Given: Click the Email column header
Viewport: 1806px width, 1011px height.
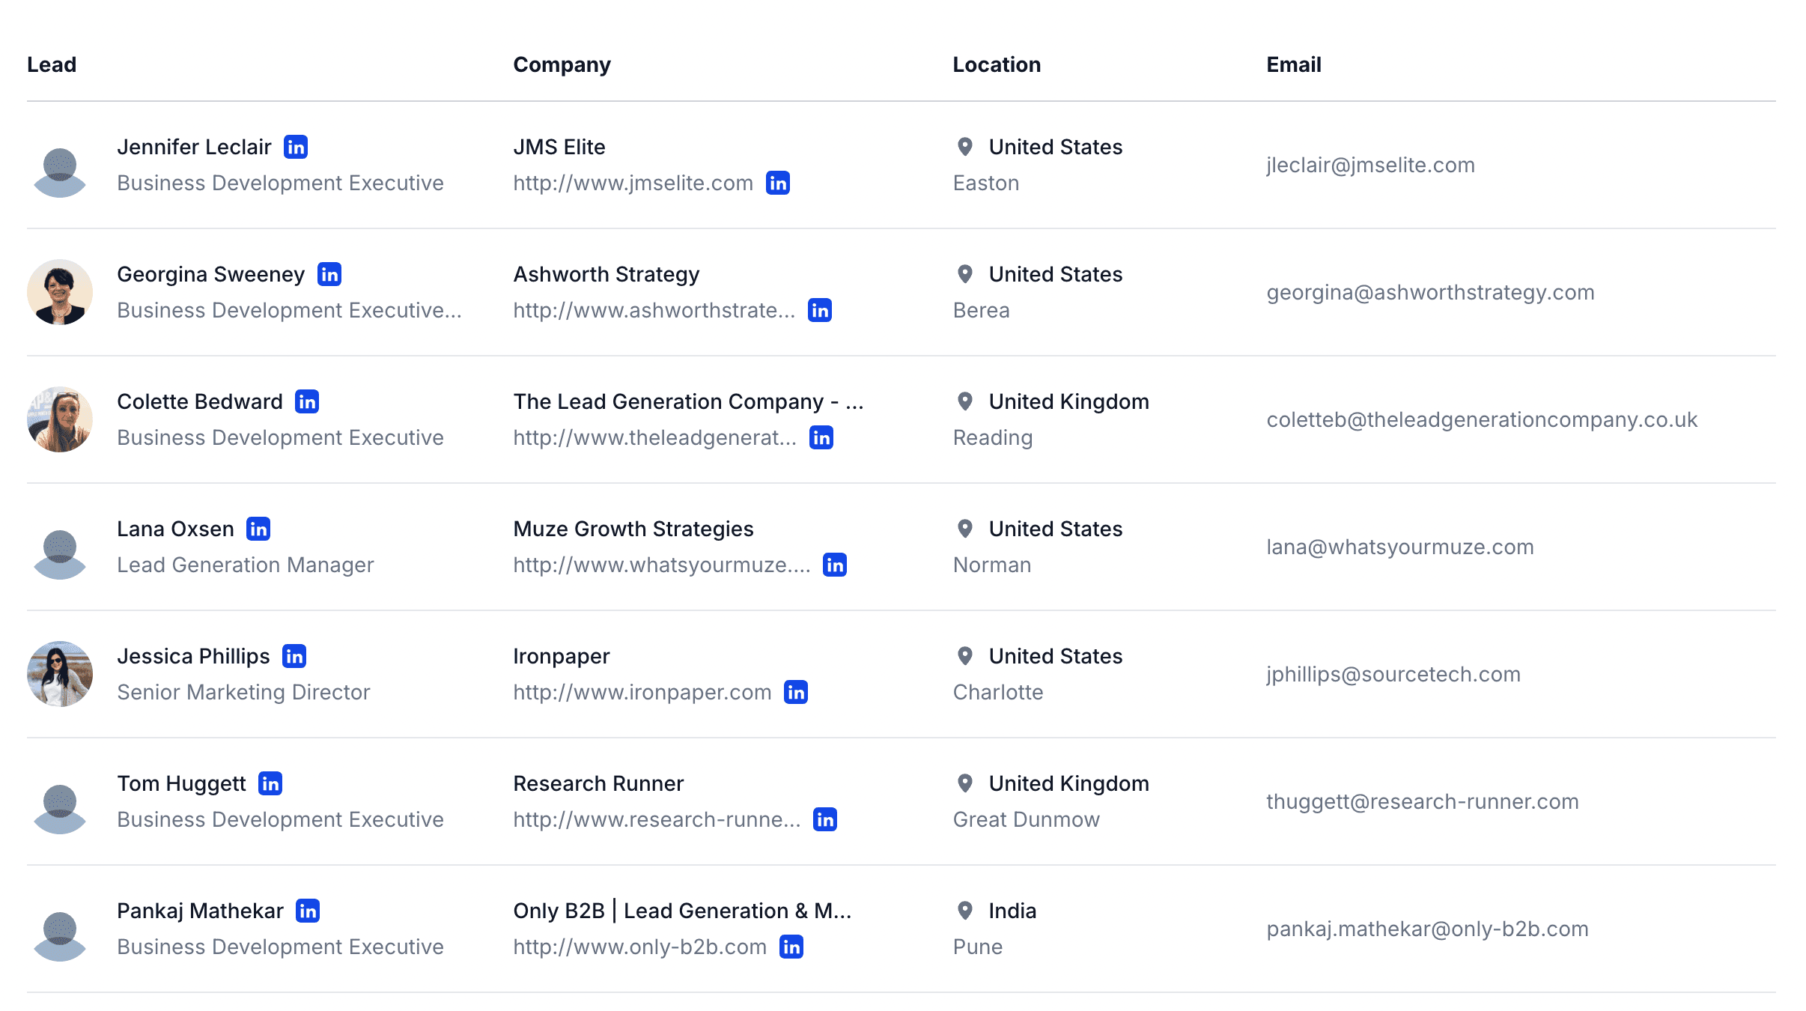Looking at the screenshot, I should pos(1294,64).
